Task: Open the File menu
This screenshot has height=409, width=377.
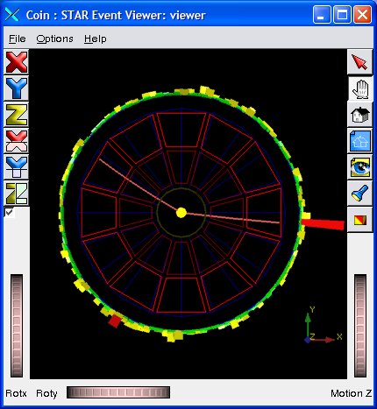Action: point(18,39)
